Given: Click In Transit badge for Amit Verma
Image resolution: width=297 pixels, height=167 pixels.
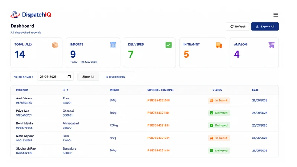Looking at the screenshot, I should [x=219, y=100].
